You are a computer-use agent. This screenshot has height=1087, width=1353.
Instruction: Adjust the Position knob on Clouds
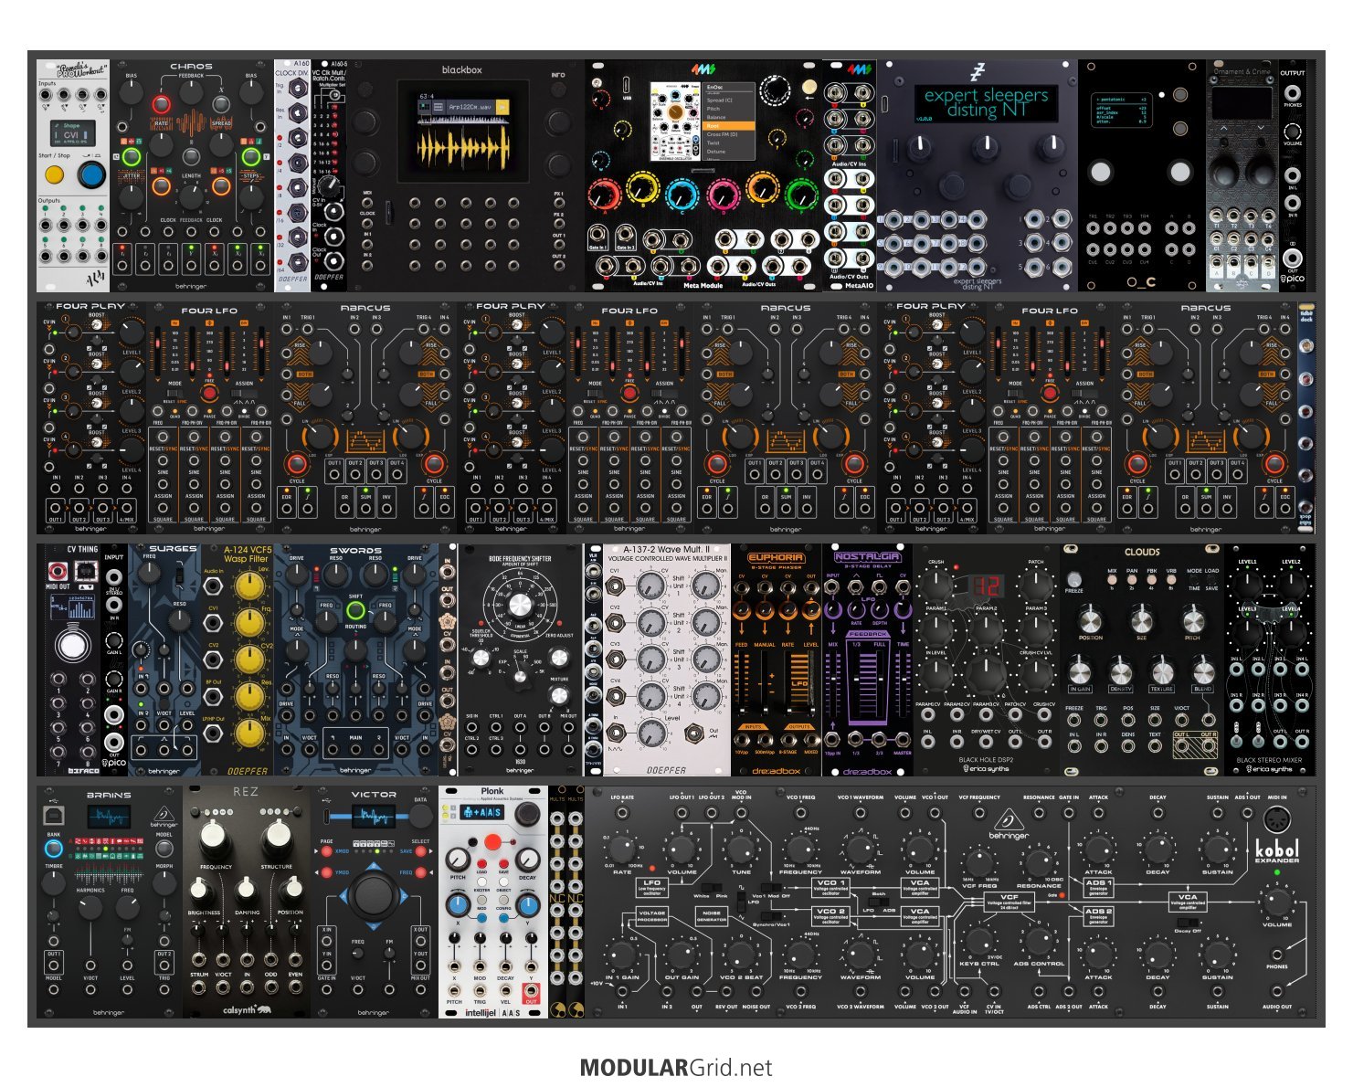click(1090, 620)
